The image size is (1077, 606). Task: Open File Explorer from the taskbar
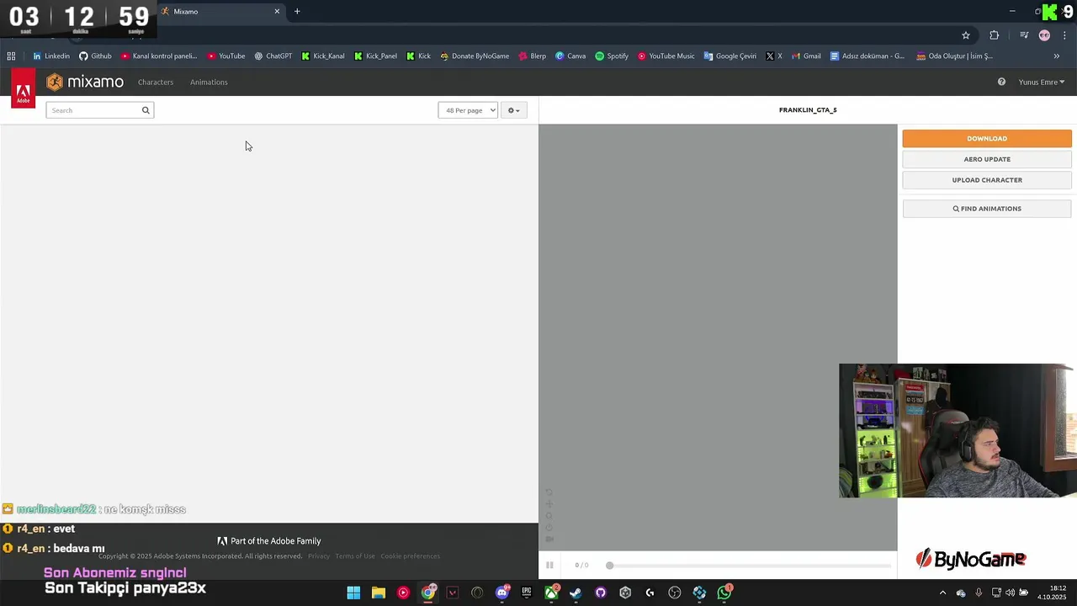click(379, 593)
